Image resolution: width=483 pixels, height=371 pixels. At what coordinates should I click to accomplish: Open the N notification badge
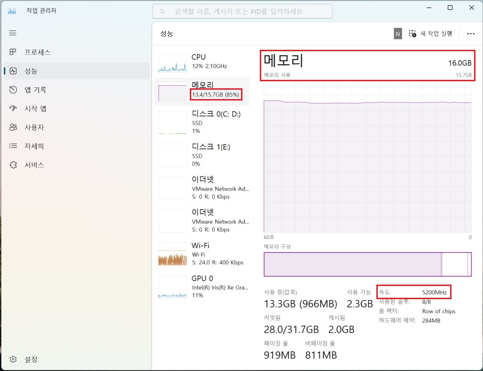tap(397, 33)
